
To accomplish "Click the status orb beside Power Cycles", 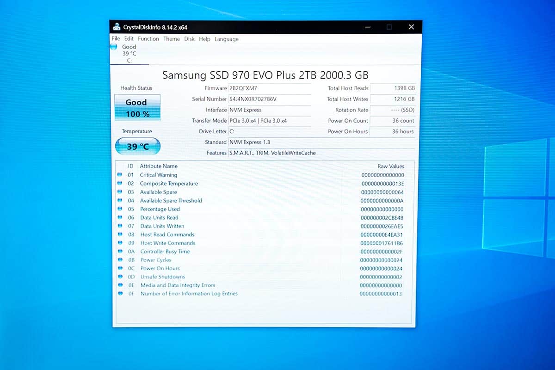I will pyautogui.click(x=120, y=260).
